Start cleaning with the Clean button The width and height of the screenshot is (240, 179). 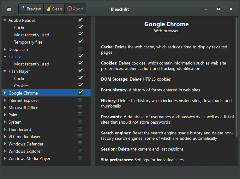54,9
